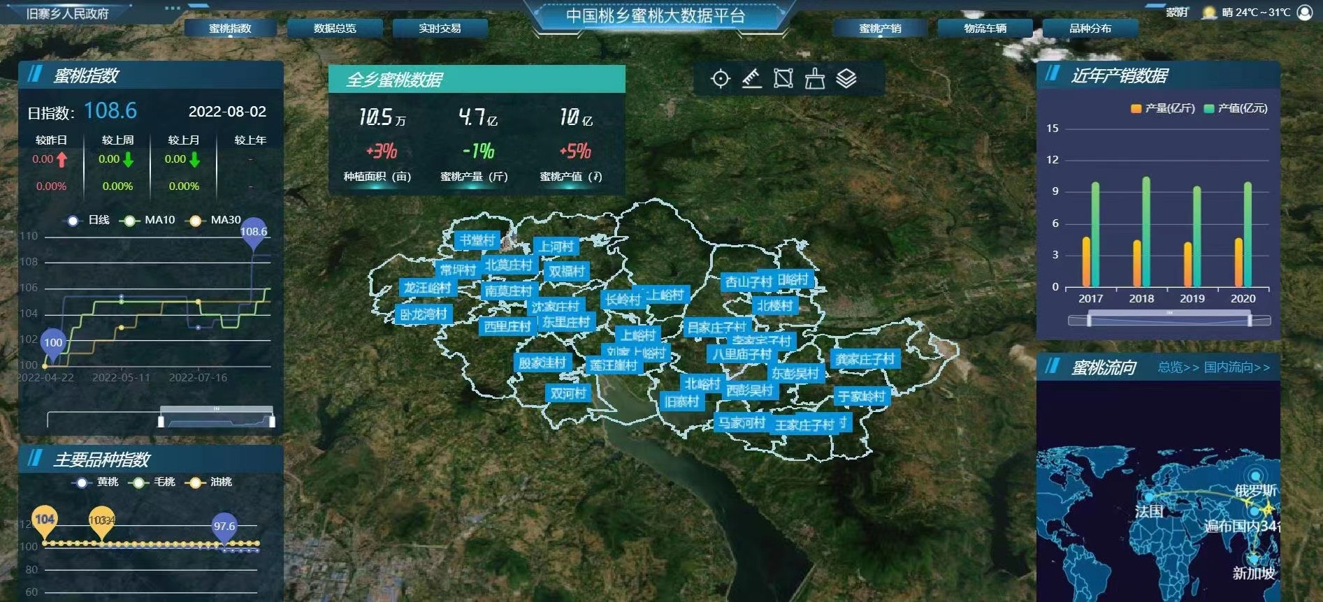The image size is (1323, 602).
Task: Click the sunny weather icon
Action: [x=1209, y=13]
